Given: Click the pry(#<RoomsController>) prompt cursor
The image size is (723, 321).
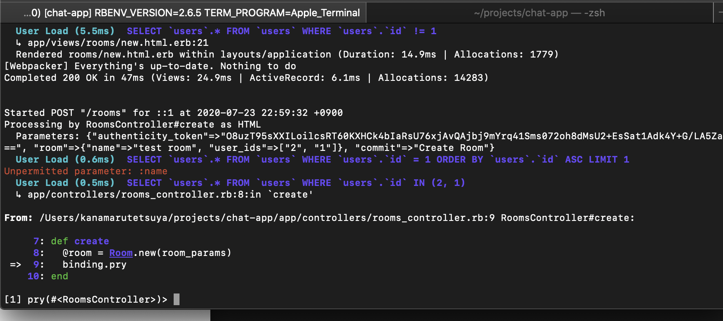Looking at the screenshot, I should (177, 299).
